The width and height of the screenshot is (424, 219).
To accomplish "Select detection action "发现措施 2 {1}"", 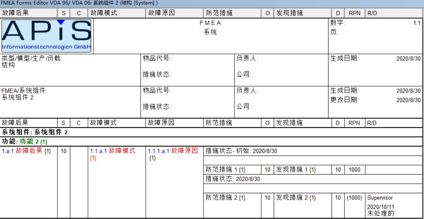I will (x=296, y=198).
